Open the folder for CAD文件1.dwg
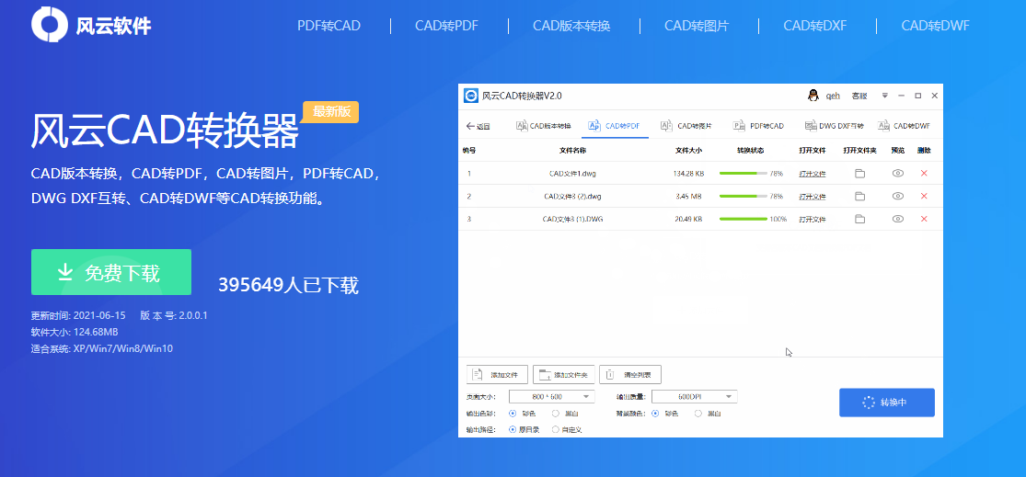 pos(859,173)
